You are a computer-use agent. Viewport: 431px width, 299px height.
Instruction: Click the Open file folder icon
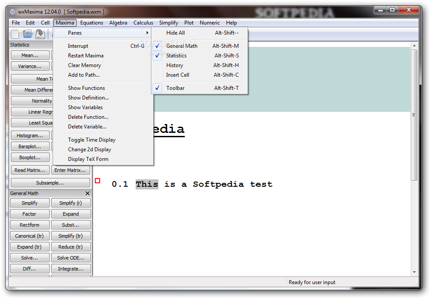coord(28,34)
